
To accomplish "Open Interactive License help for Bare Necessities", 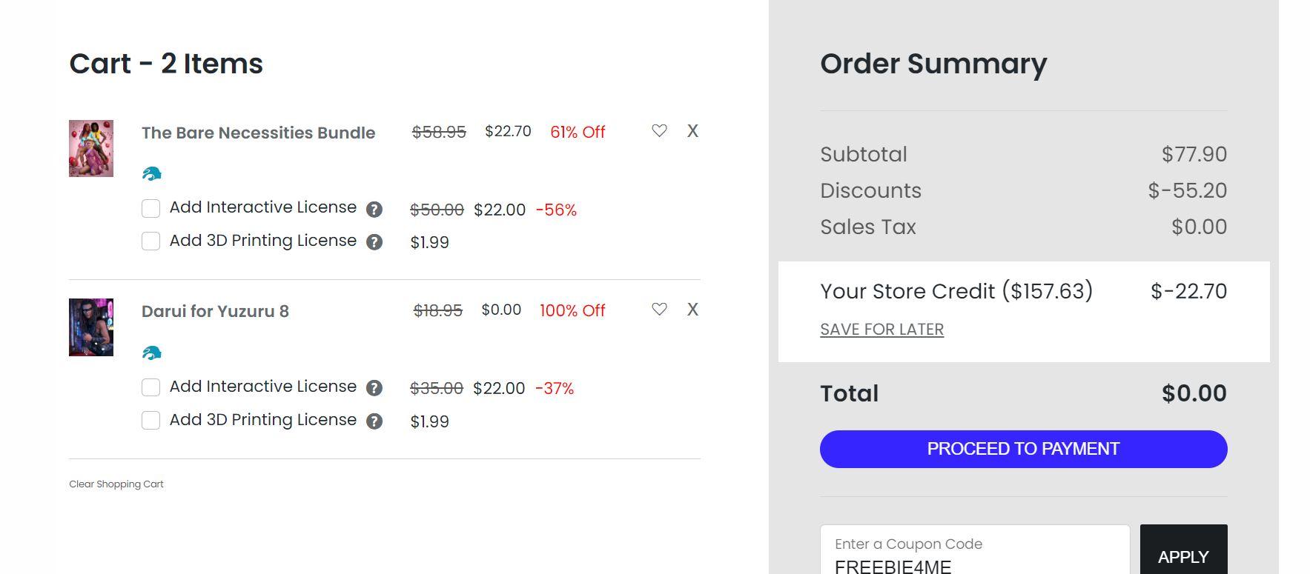I will pos(374,210).
